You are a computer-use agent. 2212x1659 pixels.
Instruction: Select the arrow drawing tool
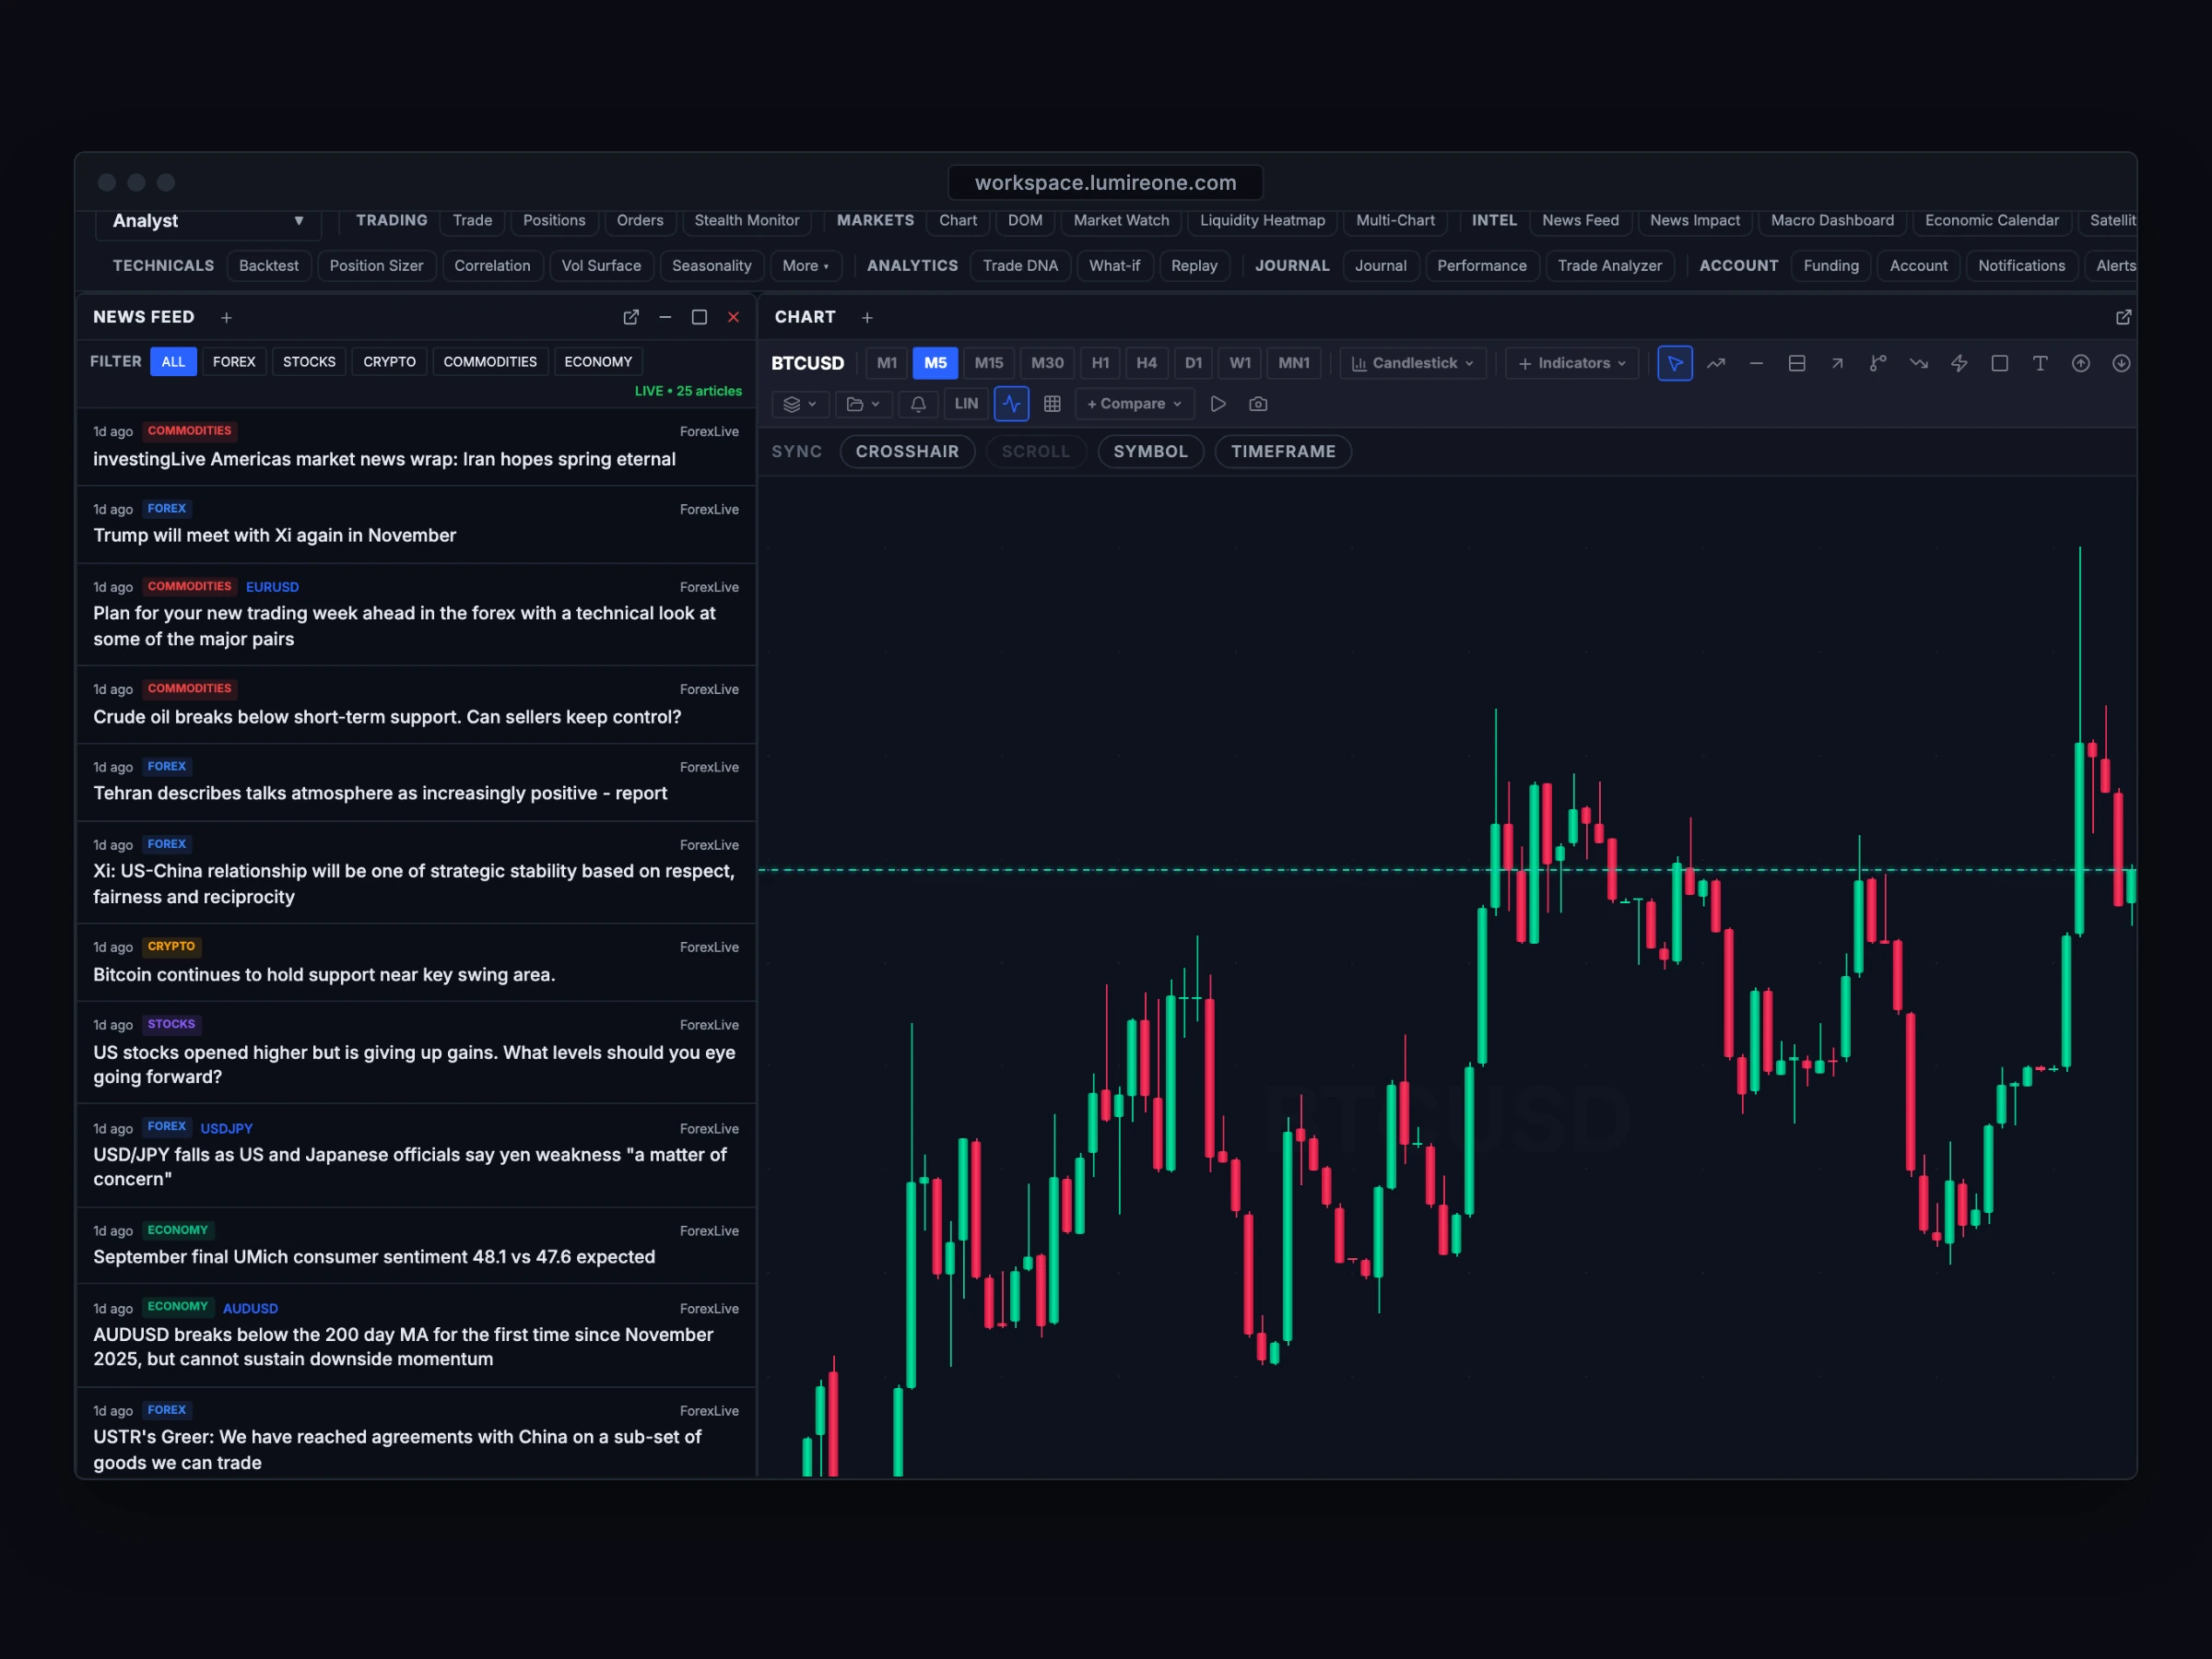tap(1837, 363)
